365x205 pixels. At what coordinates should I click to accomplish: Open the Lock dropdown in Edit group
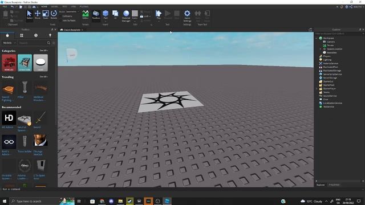(145, 17)
